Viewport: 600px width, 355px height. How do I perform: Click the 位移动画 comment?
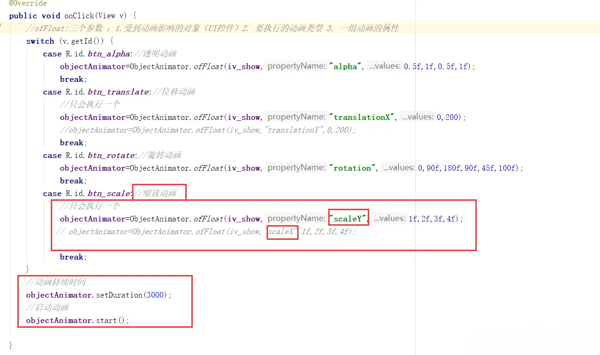pyautogui.click(x=174, y=92)
